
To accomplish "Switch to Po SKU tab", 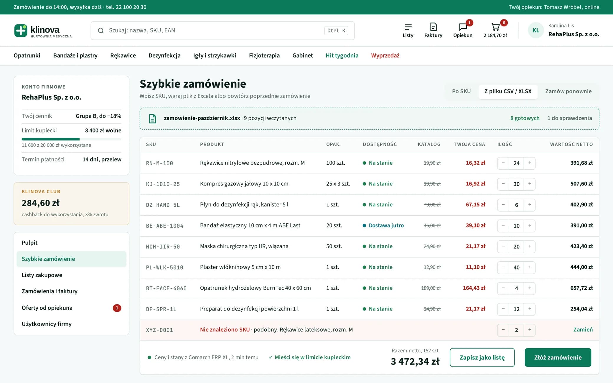I will 461,92.
